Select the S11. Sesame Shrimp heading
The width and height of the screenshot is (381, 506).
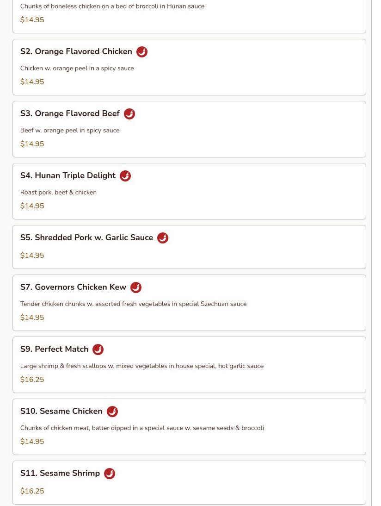pos(60,473)
